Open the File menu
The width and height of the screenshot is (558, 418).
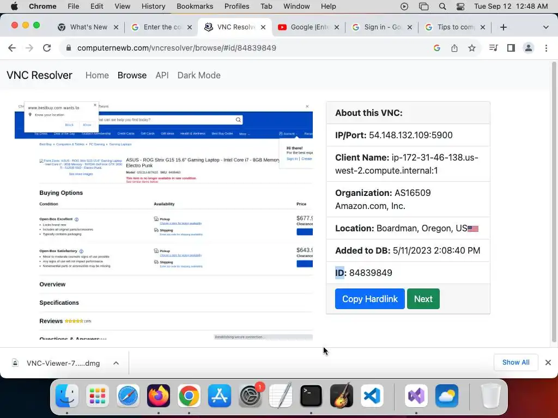pyautogui.click(x=74, y=7)
